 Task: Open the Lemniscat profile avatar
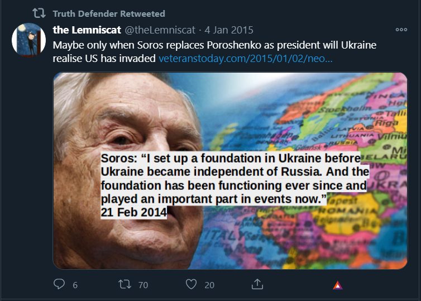click(x=29, y=40)
